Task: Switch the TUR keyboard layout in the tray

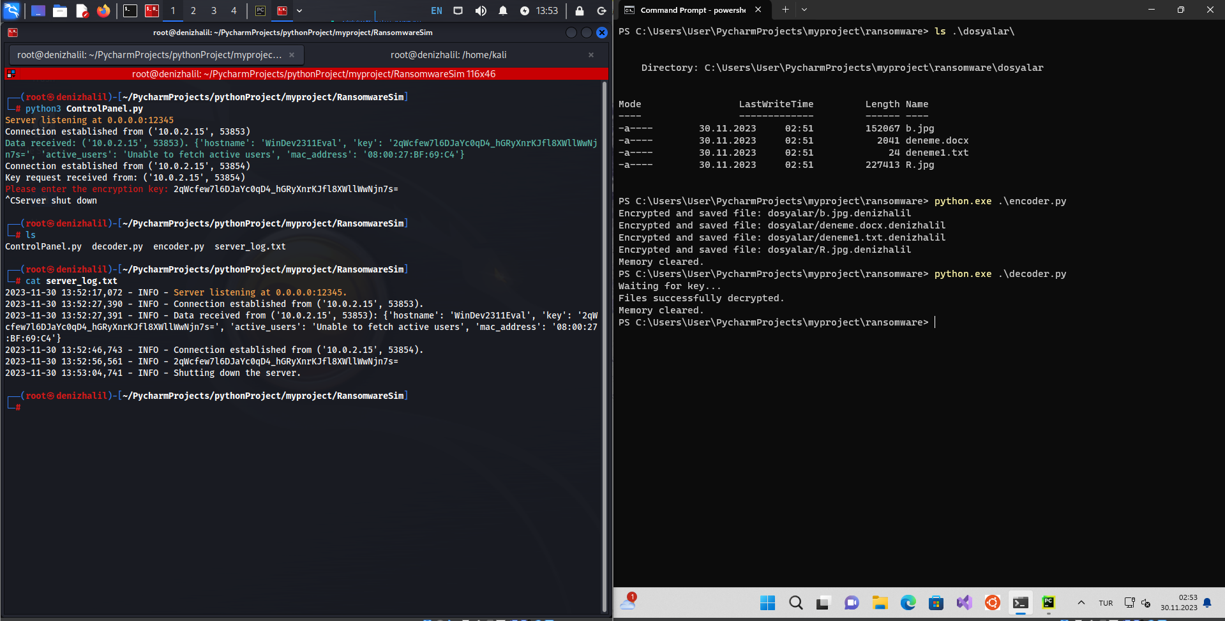Action: (1105, 602)
